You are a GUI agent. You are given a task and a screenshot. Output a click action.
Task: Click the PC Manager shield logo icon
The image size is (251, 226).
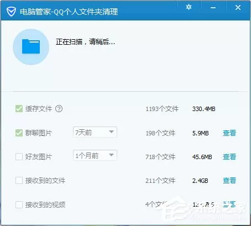coord(11,12)
